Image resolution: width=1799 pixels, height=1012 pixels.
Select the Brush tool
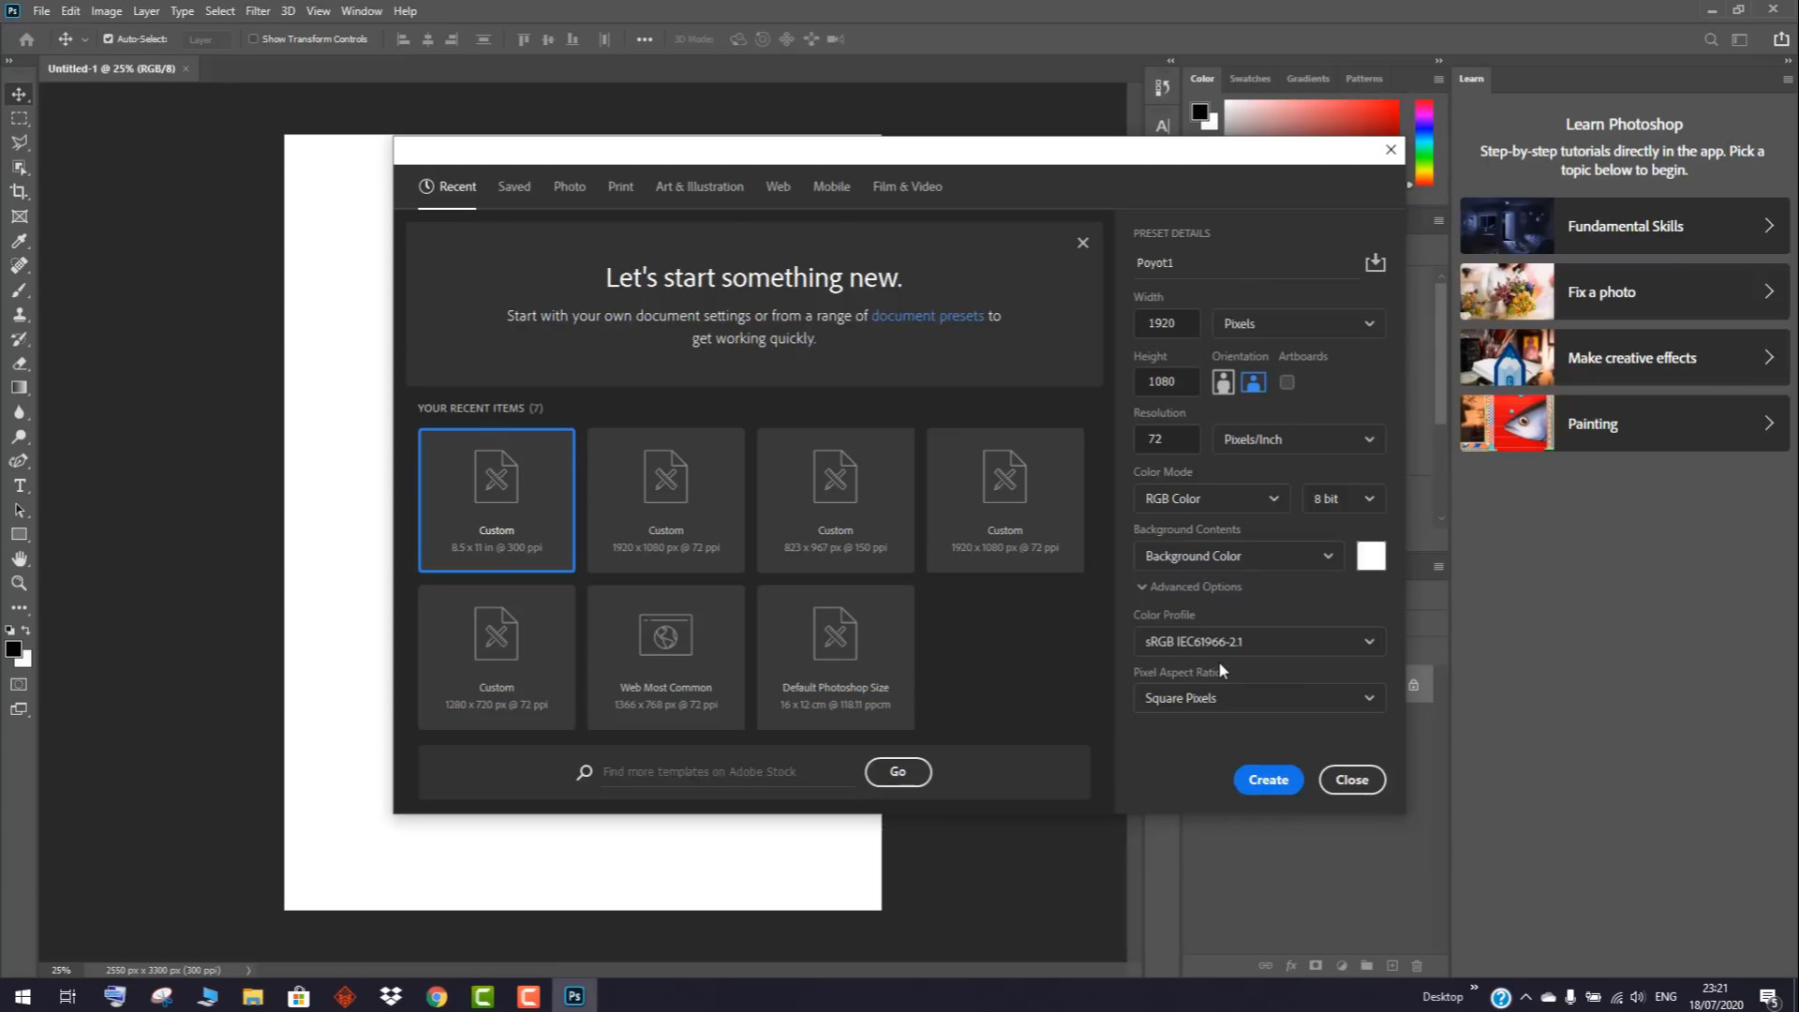tap(19, 290)
